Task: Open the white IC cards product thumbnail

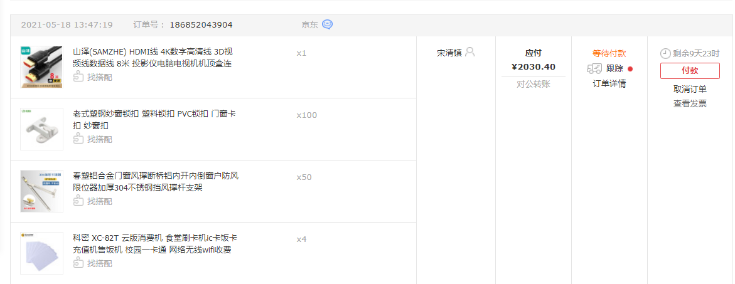Action: (41, 253)
